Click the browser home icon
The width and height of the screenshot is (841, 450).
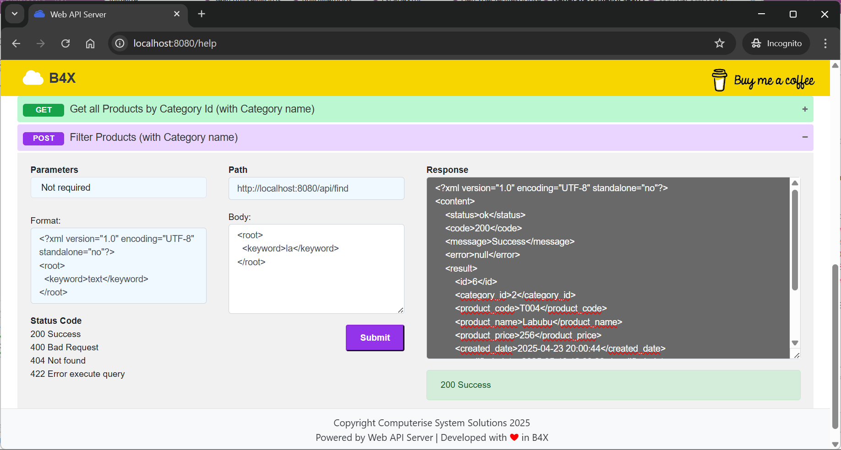90,43
